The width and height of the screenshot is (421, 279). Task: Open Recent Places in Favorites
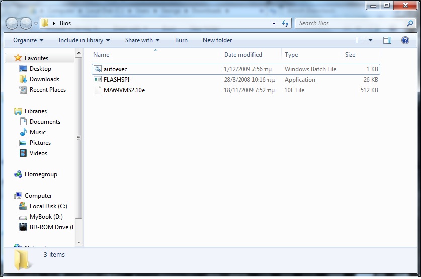48,90
